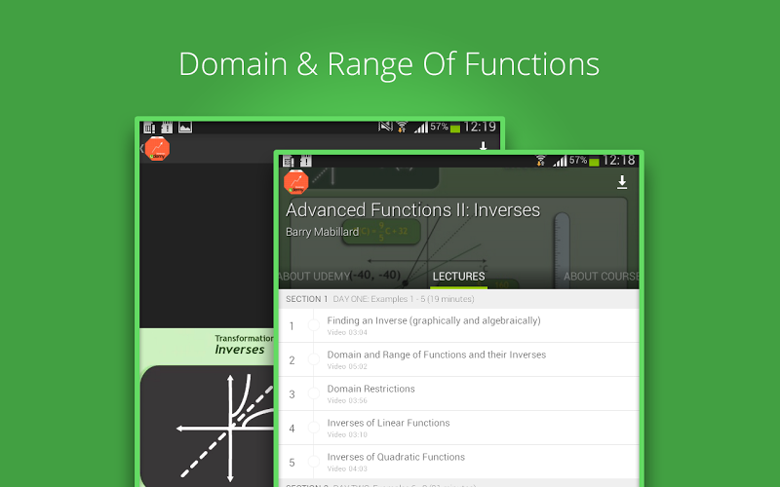Switch to the LECTURES tab
The height and width of the screenshot is (487, 780).
click(458, 277)
